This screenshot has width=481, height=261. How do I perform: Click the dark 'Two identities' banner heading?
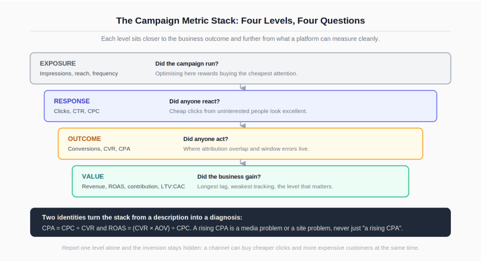click(142, 217)
